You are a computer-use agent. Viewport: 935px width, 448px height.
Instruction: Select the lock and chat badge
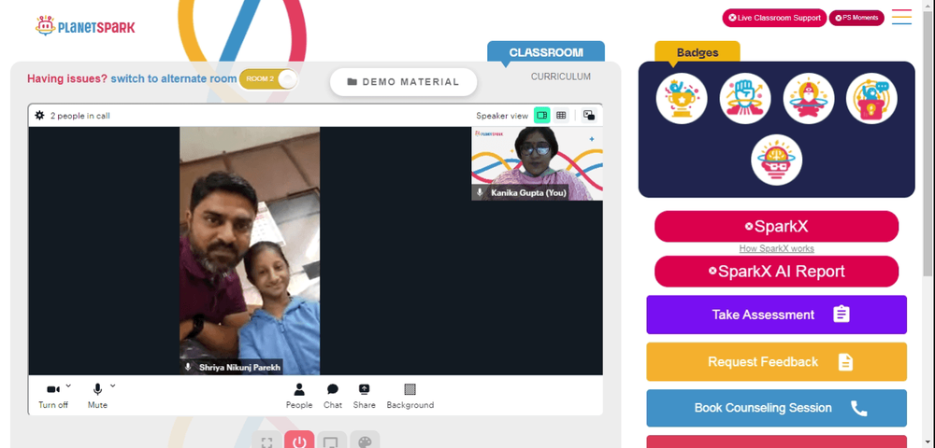[871, 99]
